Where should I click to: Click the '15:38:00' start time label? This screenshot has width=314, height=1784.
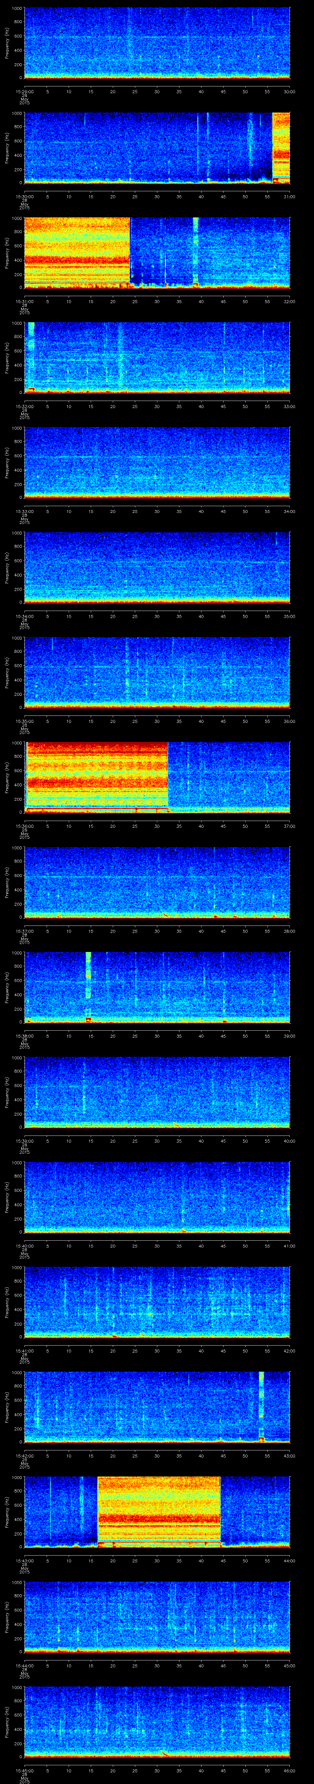point(24,1036)
